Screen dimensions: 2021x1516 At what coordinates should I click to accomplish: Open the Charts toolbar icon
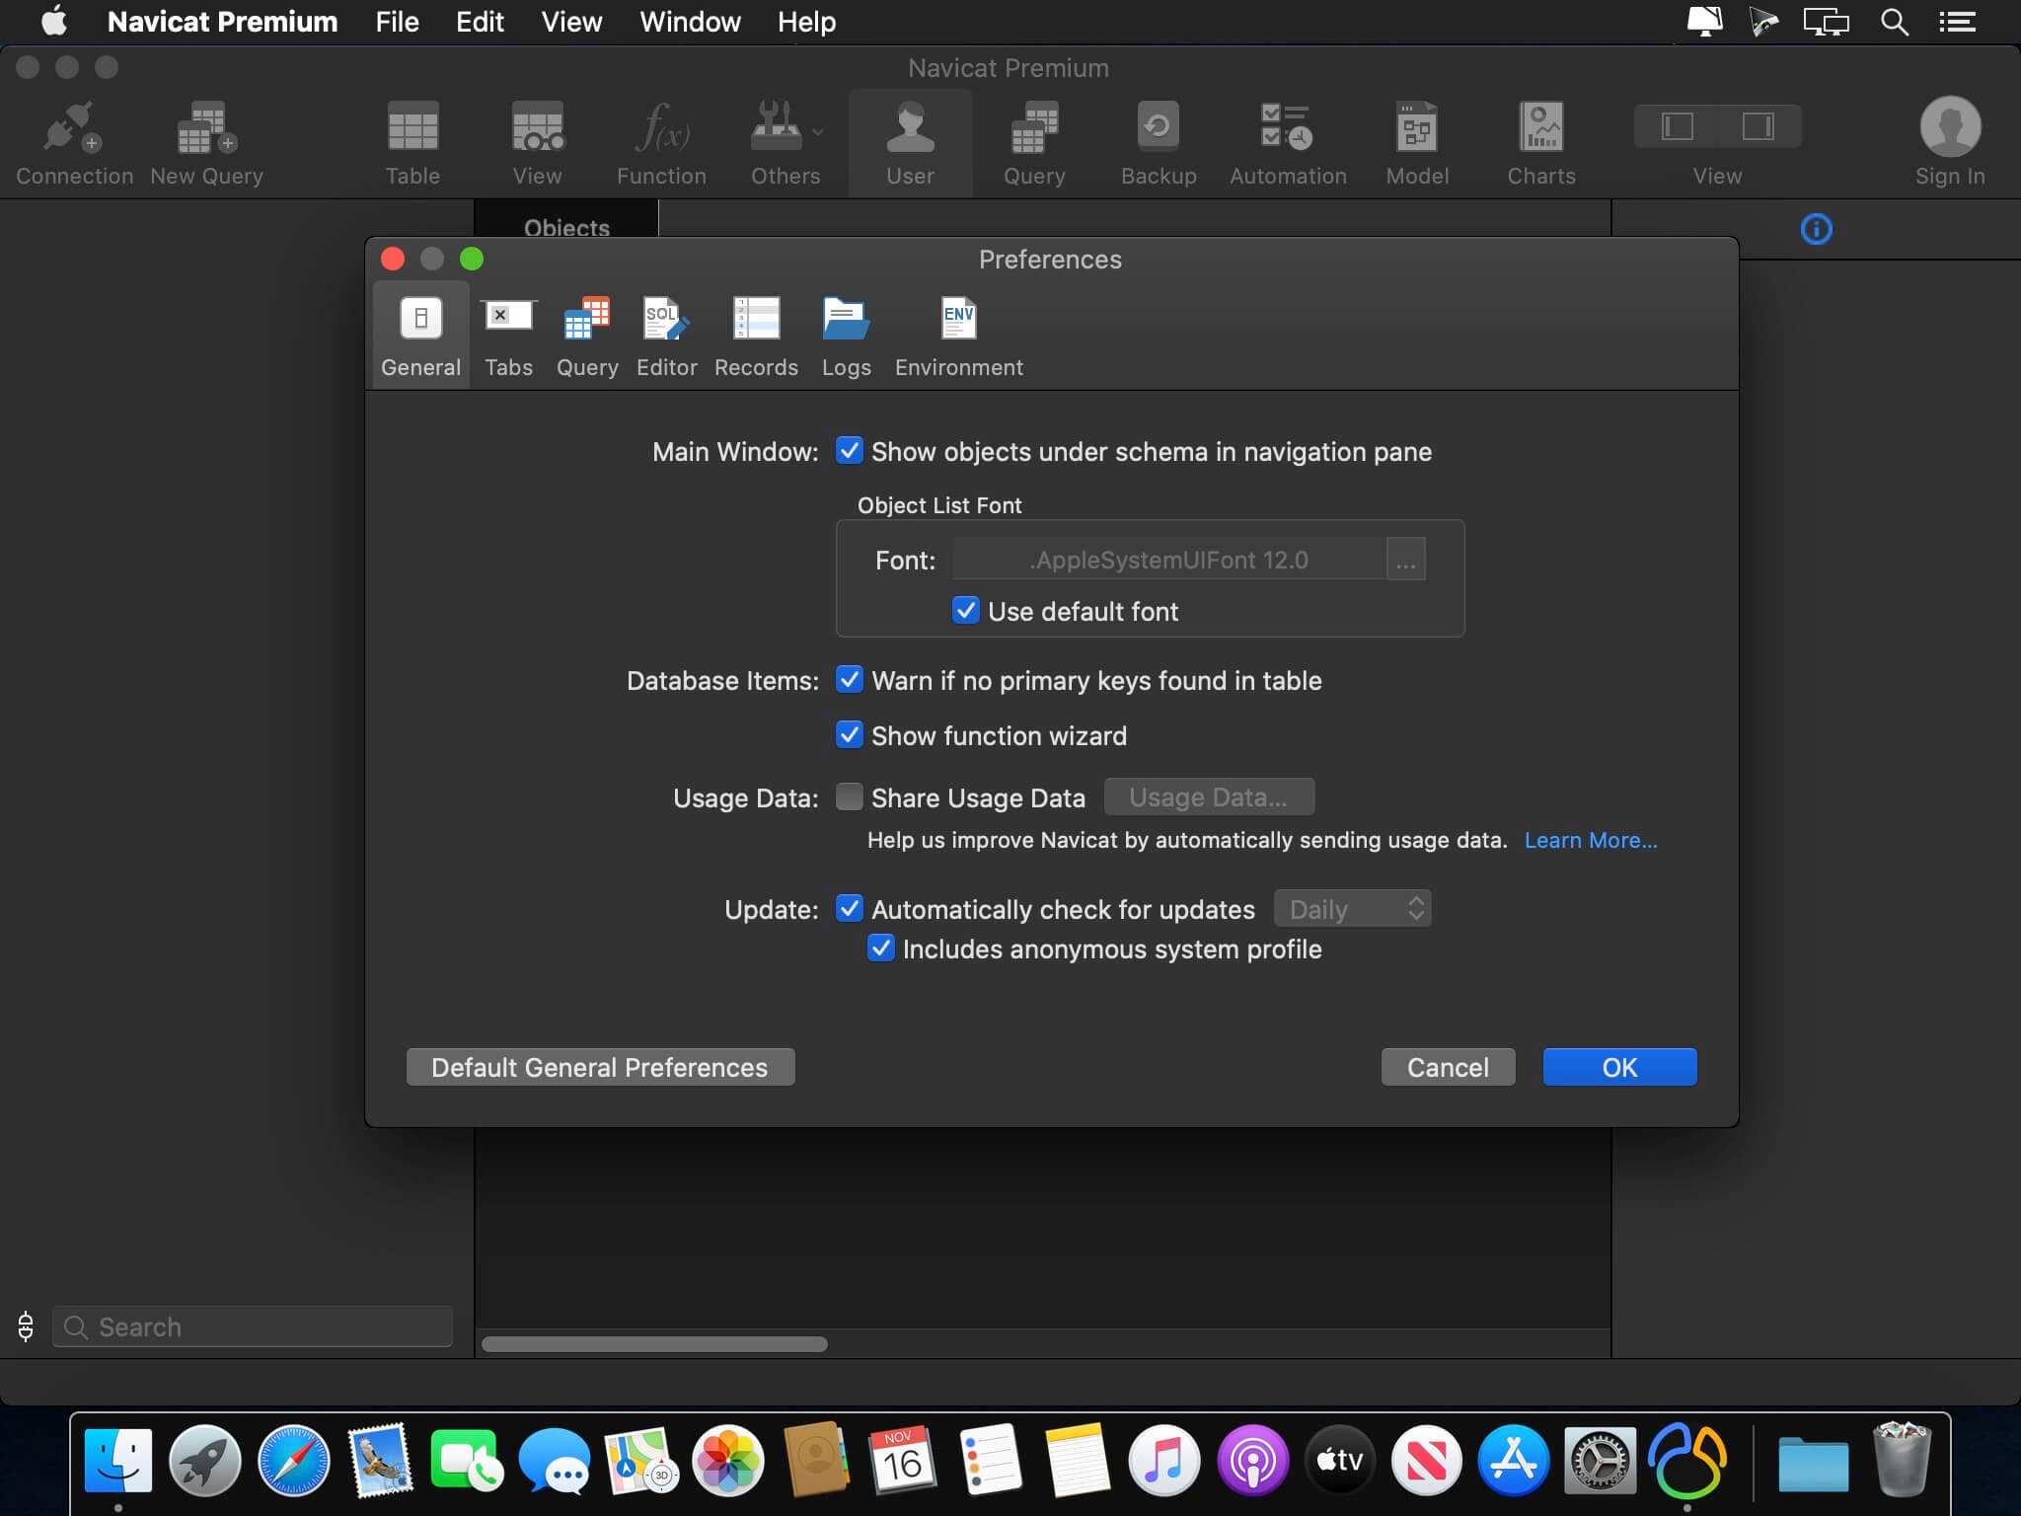coord(1540,128)
